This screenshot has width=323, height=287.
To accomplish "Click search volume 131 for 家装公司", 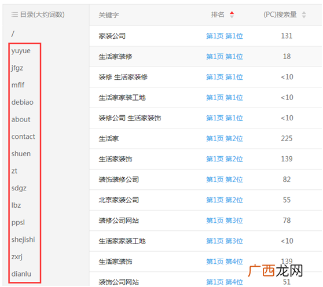I will 287,36.
